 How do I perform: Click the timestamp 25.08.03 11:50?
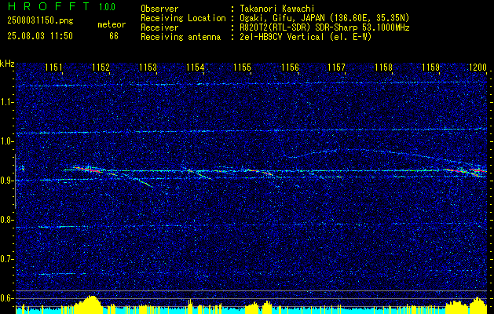(40, 36)
